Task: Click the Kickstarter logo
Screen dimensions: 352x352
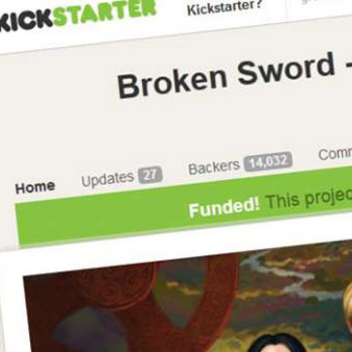Action: (77, 15)
